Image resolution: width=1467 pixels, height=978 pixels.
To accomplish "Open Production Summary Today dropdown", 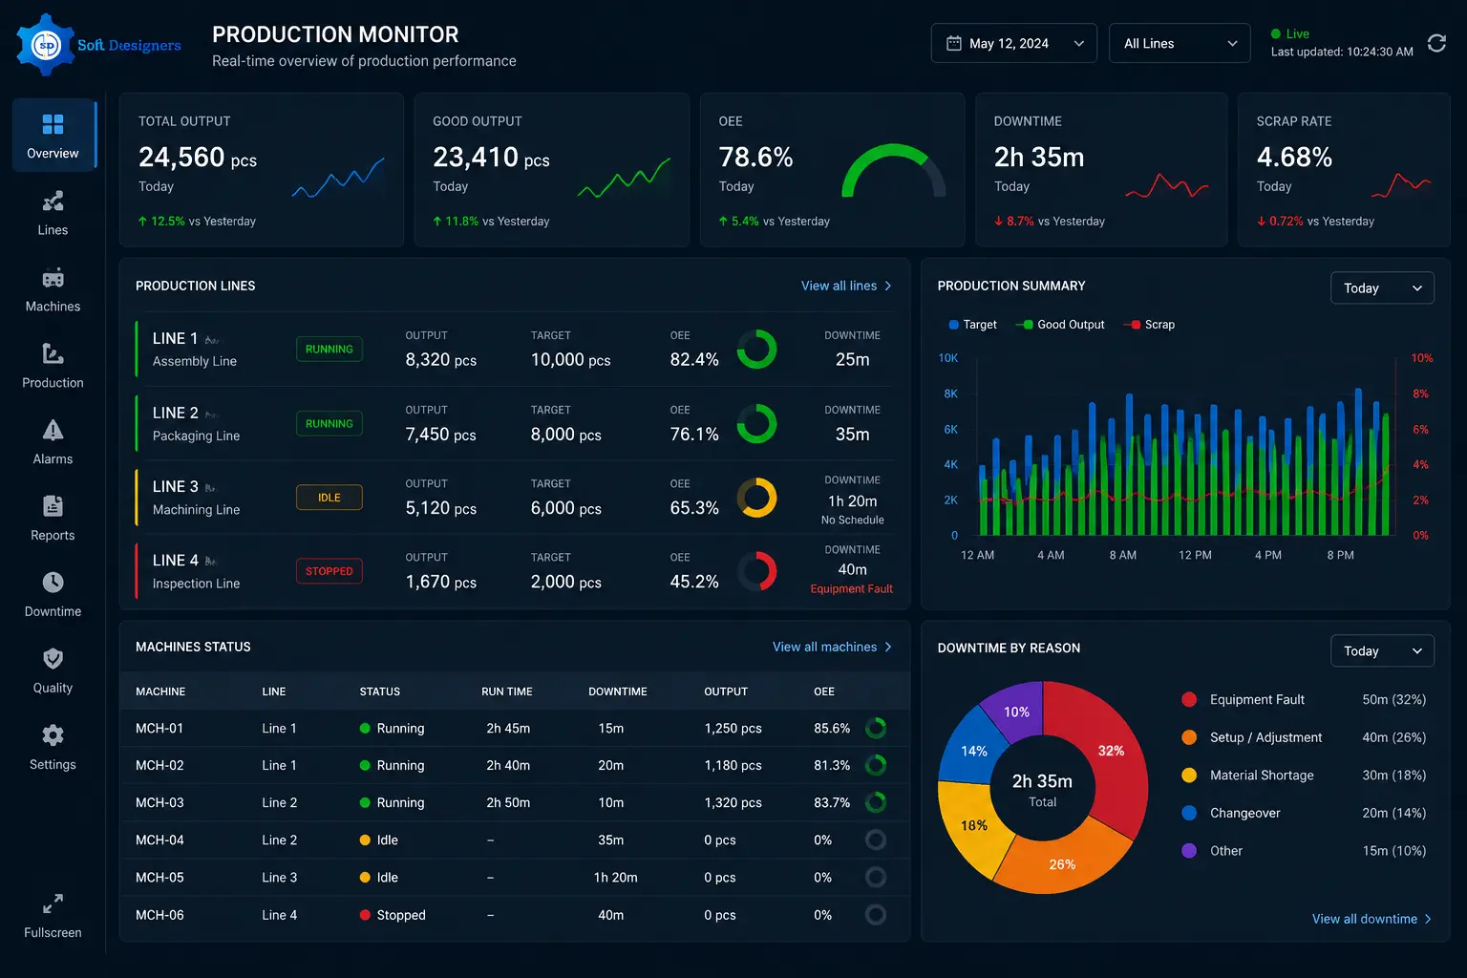I will click(1382, 287).
